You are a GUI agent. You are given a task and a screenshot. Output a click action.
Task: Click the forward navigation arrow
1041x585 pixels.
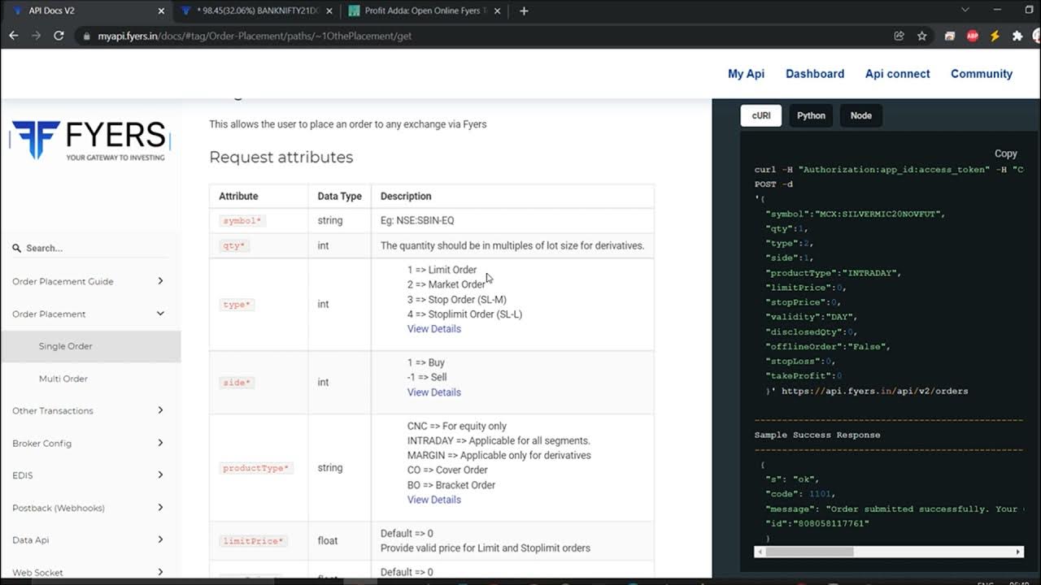[36, 36]
